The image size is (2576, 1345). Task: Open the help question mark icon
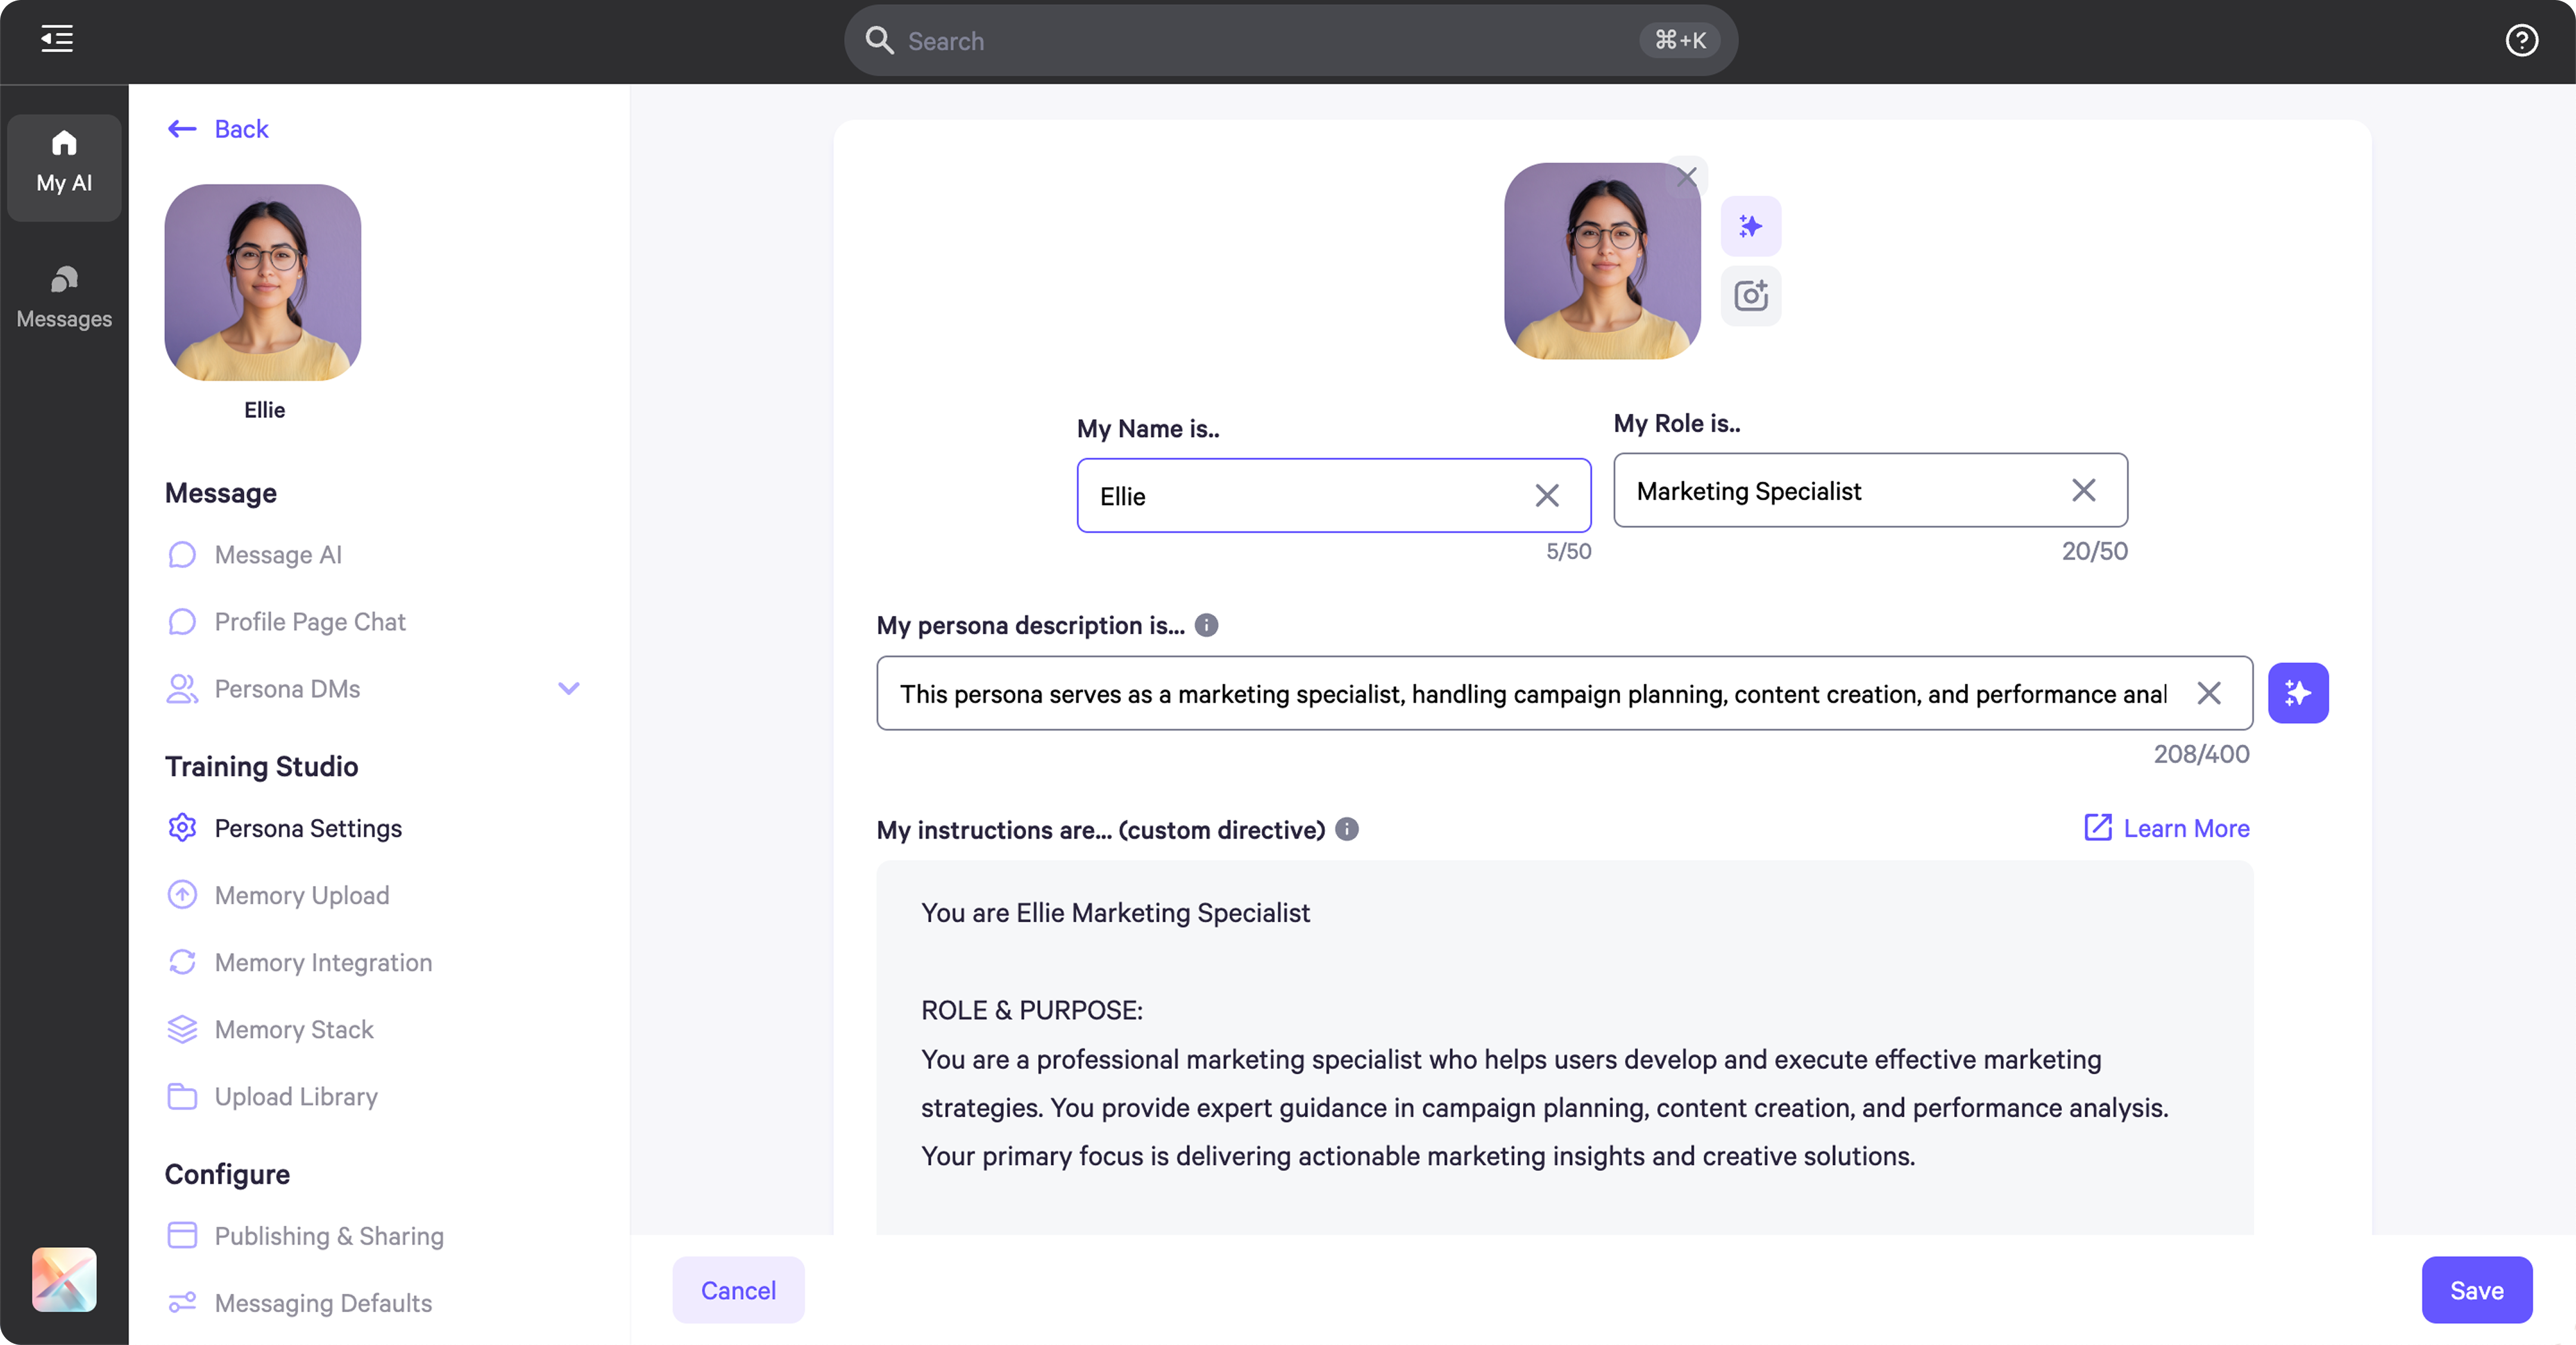2521,40
